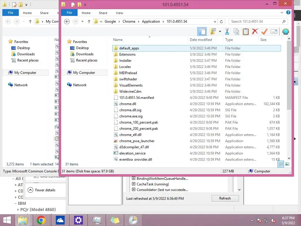The width and height of the screenshot is (301, 226).
Task: Go back using the Back arrow
Action: pos(67,21)
